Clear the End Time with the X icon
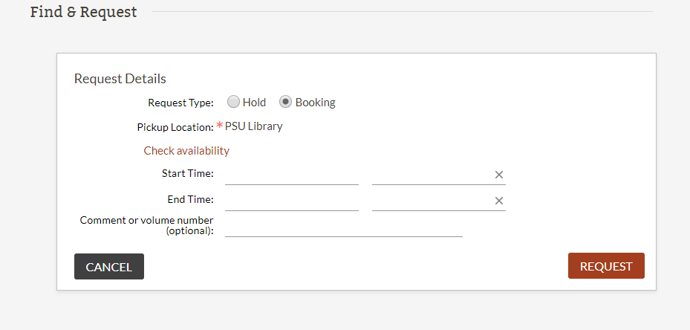The height and width of the screenshot is (330, 690). pyautogui.click(x=498, y=201)
